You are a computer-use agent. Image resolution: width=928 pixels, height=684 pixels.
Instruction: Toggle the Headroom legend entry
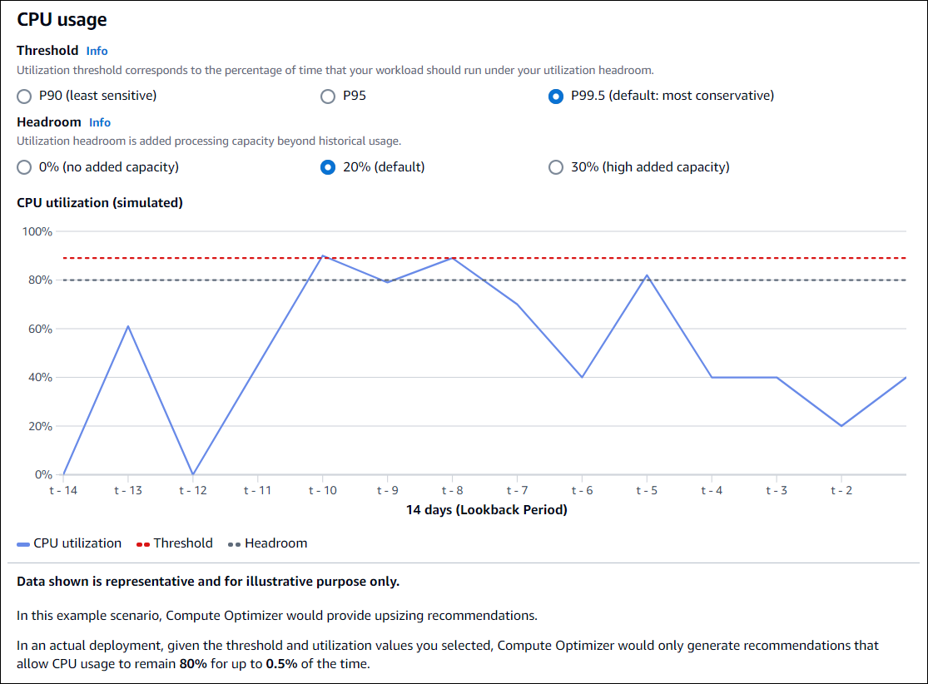275,543
